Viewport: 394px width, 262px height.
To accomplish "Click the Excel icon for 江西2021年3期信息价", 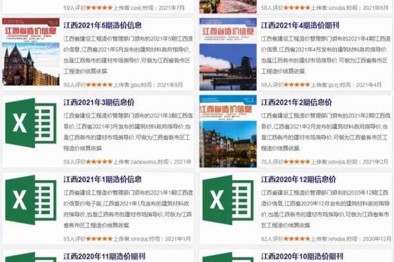I will [x=31, y=123].
